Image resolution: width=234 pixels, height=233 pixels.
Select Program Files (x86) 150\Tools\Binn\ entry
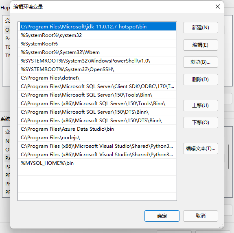(x=97, y=104)
